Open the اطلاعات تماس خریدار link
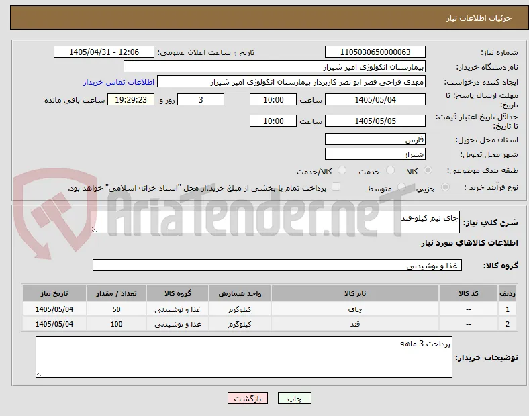Screen dimensions: 529x416 pyautogui.click(x=119, y=82)
